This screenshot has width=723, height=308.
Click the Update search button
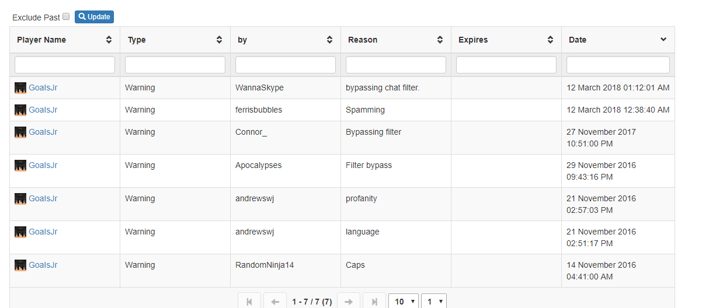[x=94, y=17]
